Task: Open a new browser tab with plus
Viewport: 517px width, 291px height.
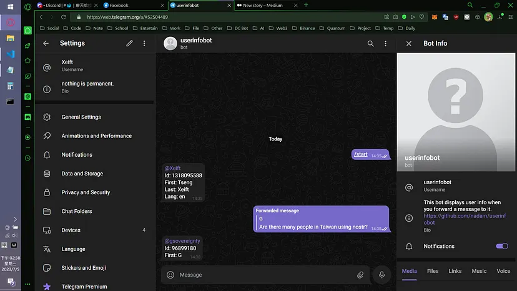Action: [306, 5]
